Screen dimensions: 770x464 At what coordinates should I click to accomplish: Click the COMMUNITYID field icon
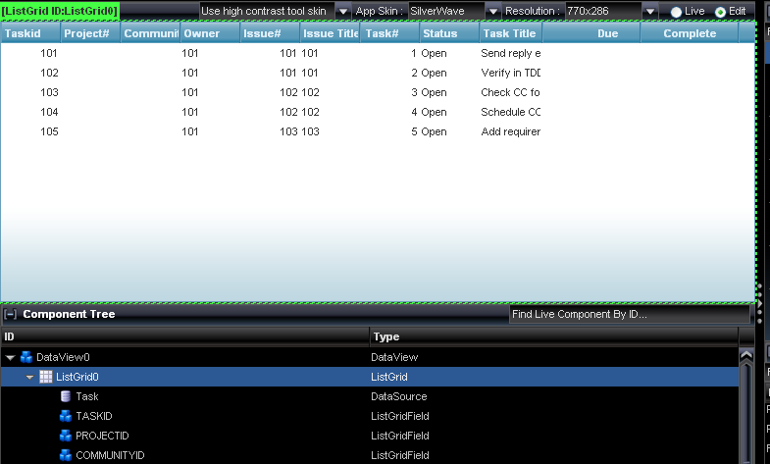[66, 455]
